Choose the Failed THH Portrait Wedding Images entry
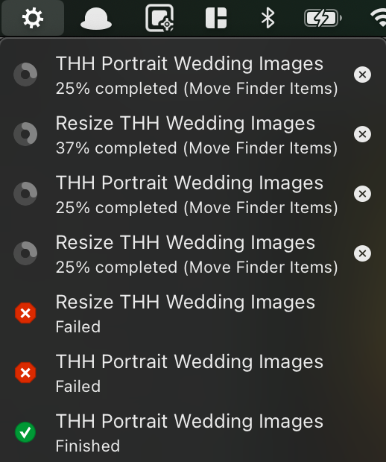The image size is (386, 462). tap(193, 373)
